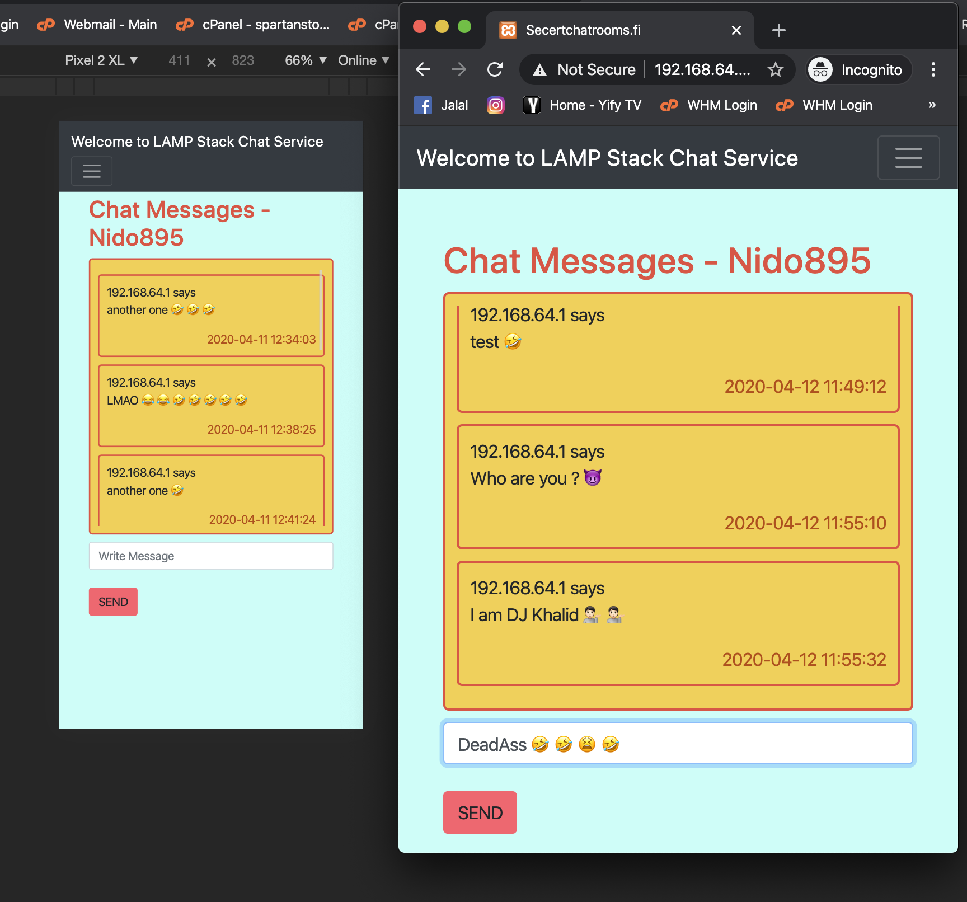Viewport: 967px width, 902px height.
Task: Click Welcome to LAMP Stack title in mobile preview
Action: point(197,142)
